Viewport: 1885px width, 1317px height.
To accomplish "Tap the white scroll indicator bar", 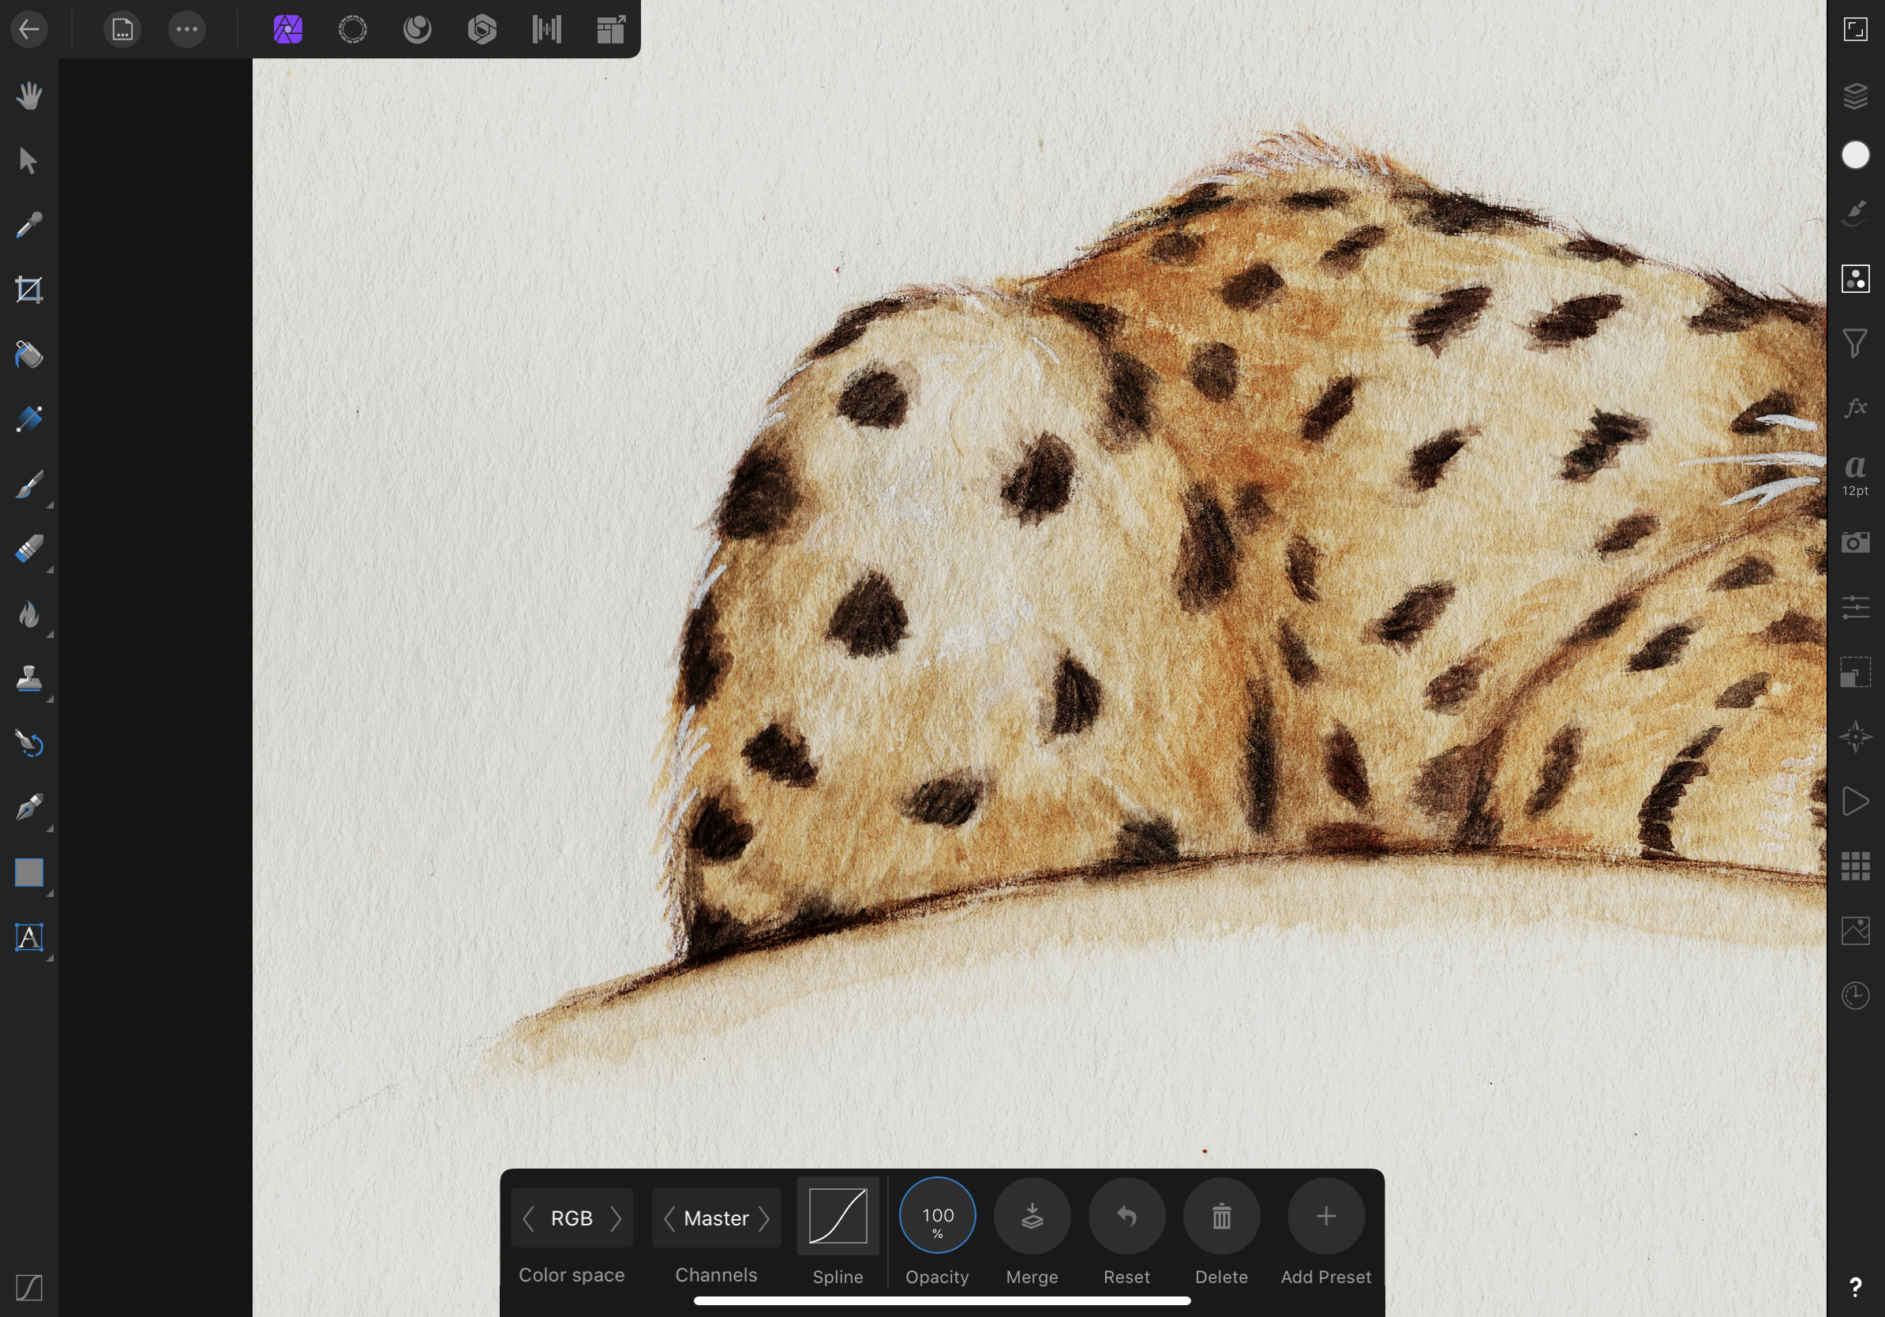I will tap(942, 1300).
